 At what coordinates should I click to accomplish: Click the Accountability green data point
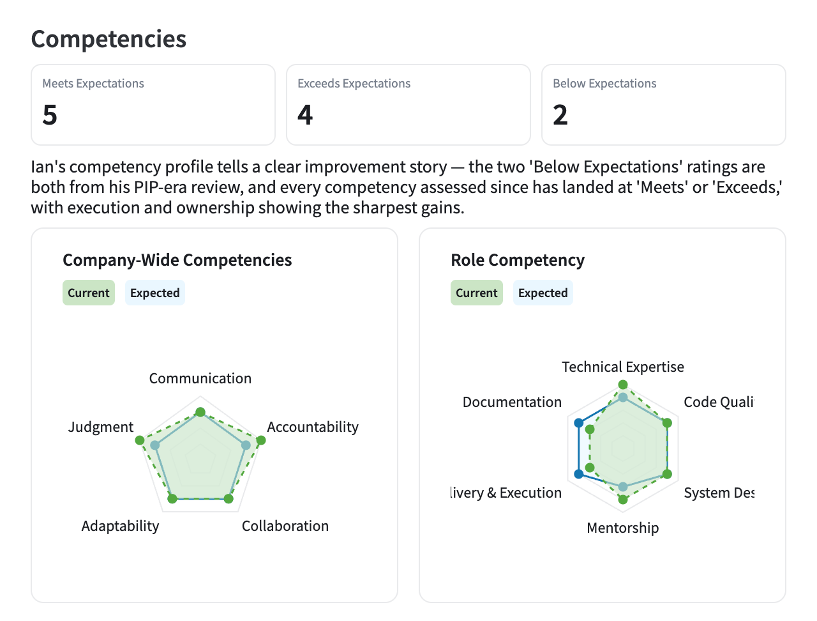(260, 440)
